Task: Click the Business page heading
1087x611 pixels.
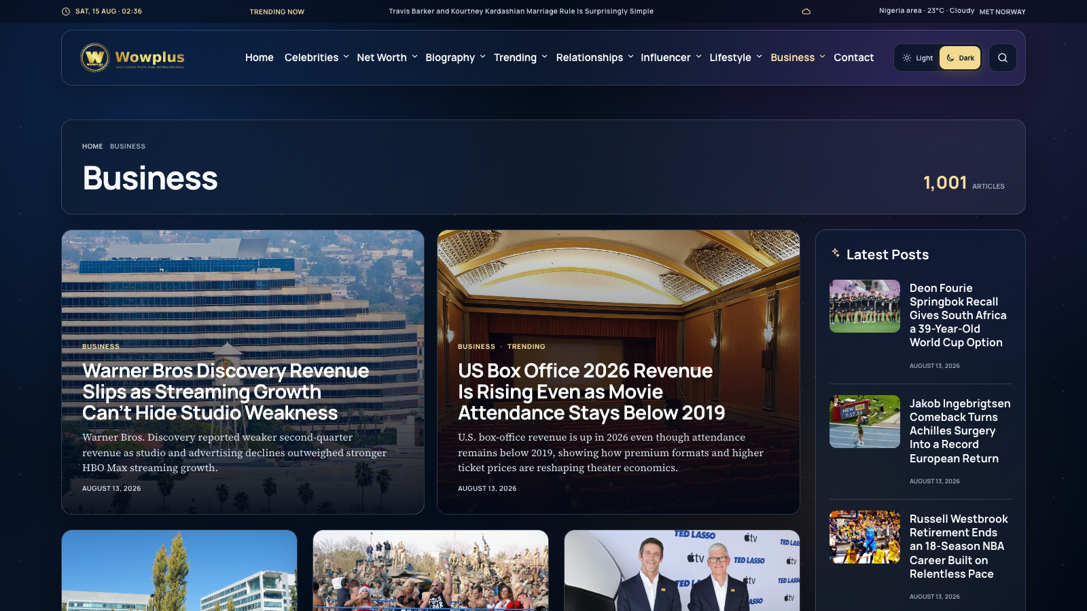Action: point(150,179)
